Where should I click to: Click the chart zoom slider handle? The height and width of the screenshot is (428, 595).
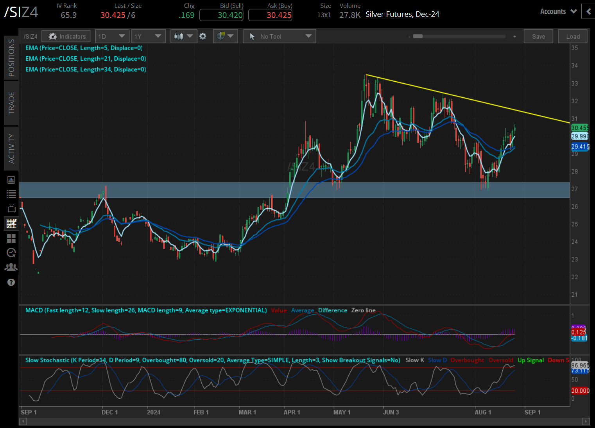pos(418,36)
